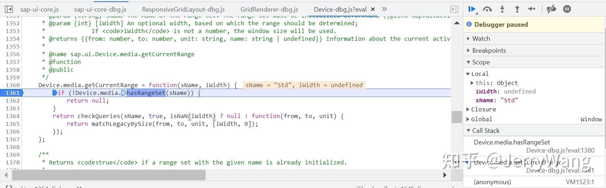
Task: Step out of current function
Action: point(517,9)
